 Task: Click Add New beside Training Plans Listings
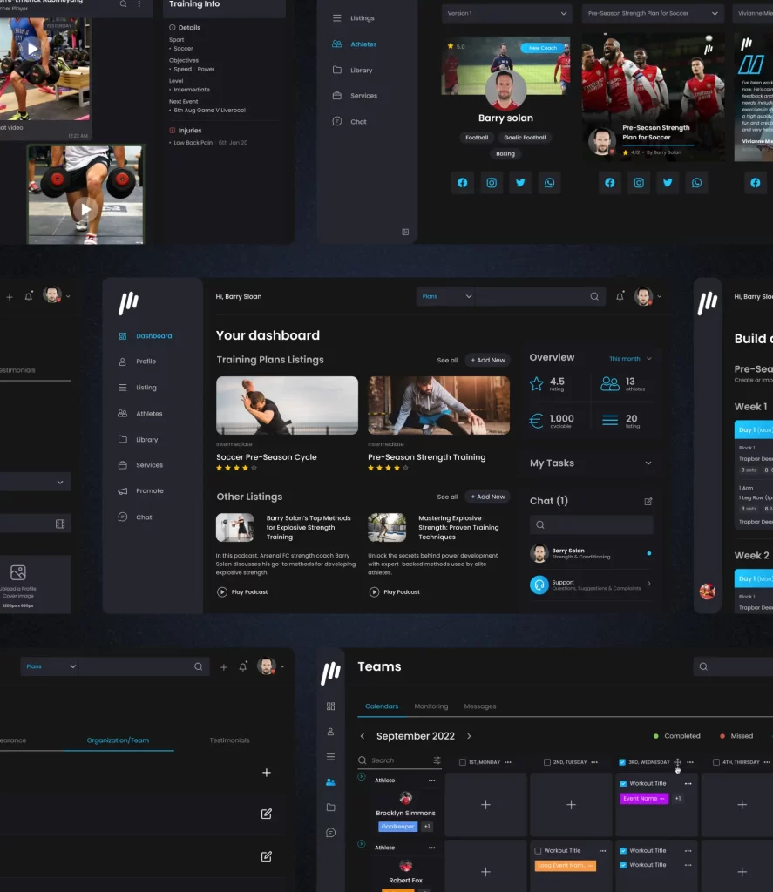[487, 360]
